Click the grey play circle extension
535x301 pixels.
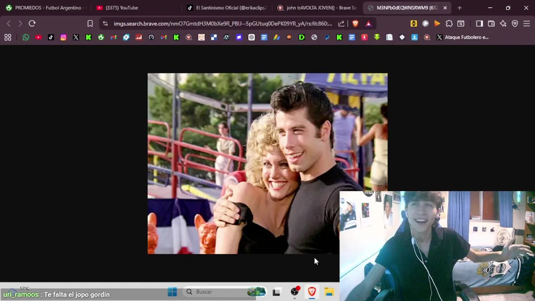click(x=425, y=24)
